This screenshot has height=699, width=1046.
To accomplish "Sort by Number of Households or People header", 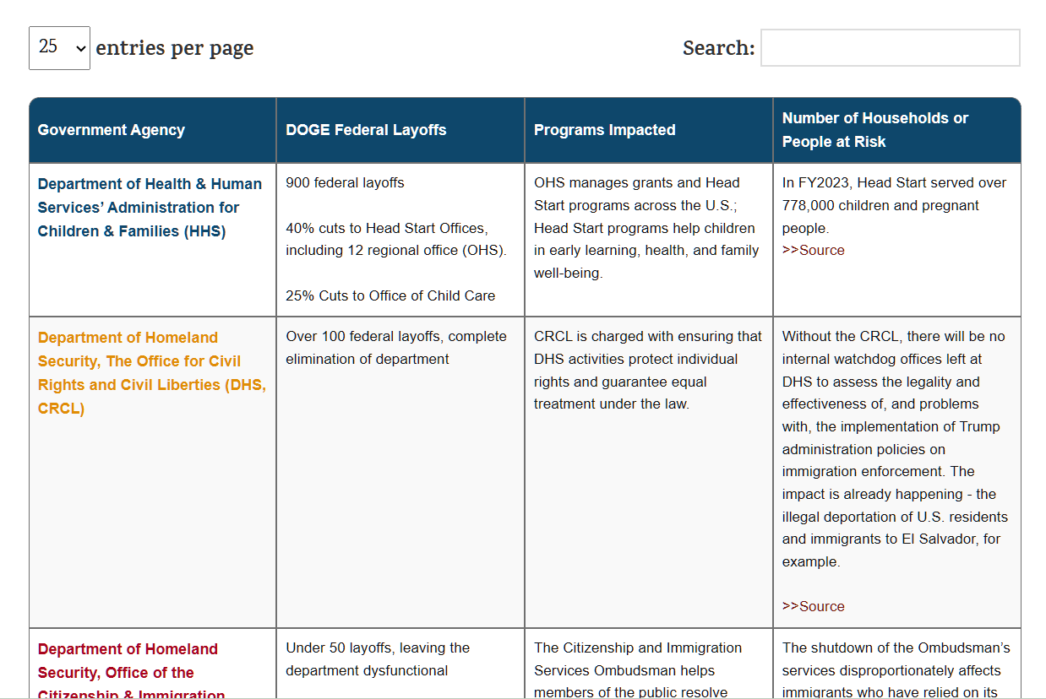I will 874,130.
